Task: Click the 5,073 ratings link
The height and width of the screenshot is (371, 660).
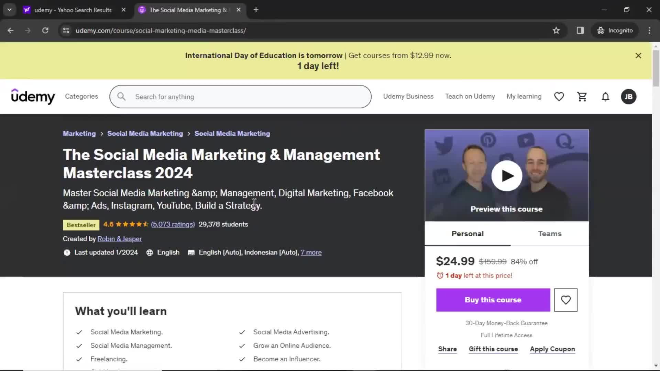Action: point(172,224)
